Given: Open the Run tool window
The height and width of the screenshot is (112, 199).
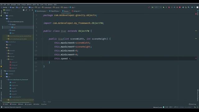Looking at the screenshot, I should (x=44, y=104).
